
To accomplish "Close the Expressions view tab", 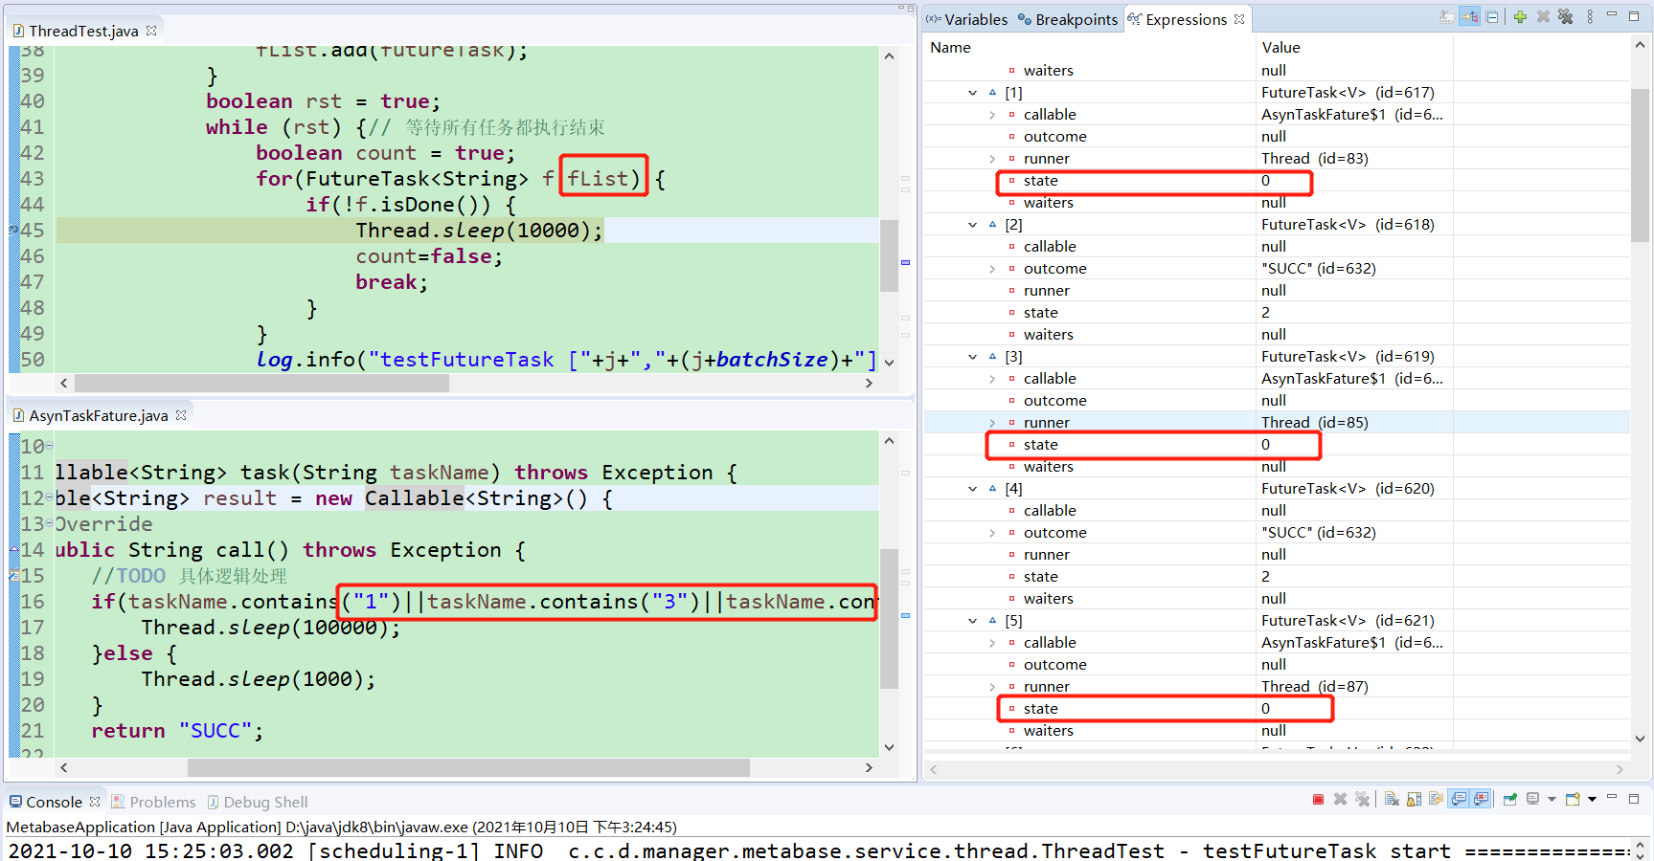I will point(1239,19).
